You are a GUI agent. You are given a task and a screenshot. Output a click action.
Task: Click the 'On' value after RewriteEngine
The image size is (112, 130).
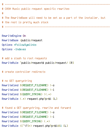[x=24, y=36]
